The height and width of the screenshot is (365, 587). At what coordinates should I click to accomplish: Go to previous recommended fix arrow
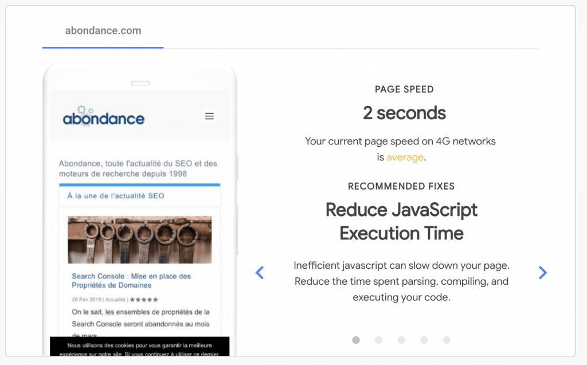tap(260, 273)
